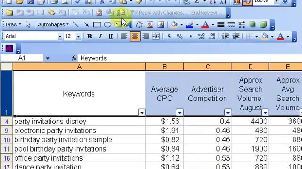This screenshot has width=302, height=169.
Task: Toggle Align Right
Action: pos(145,36)
